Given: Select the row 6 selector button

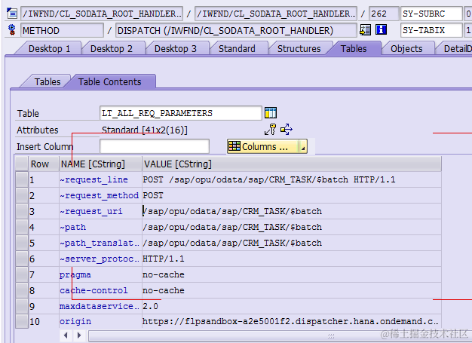Looking at the screenshot, I should tap(22, 259).
